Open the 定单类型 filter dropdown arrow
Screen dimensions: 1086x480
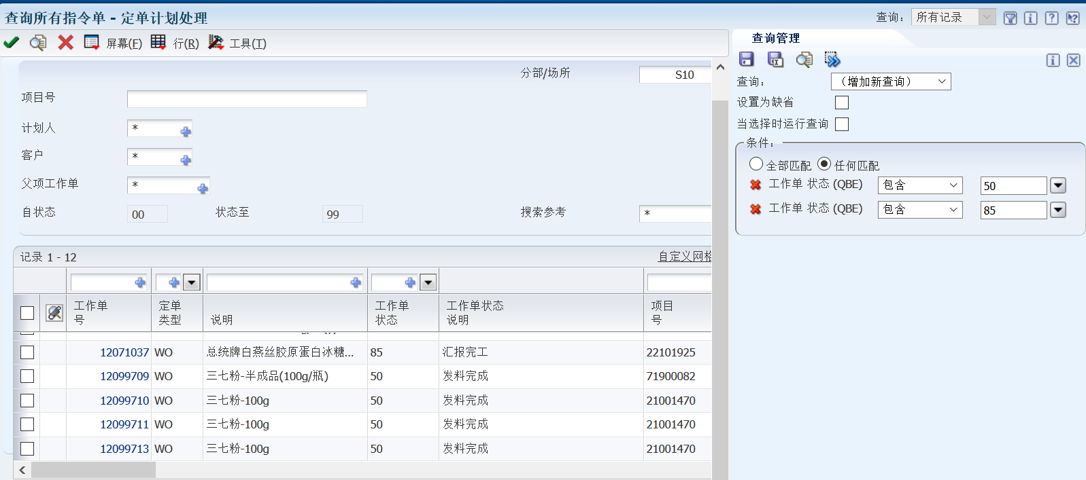click(192, 282)
